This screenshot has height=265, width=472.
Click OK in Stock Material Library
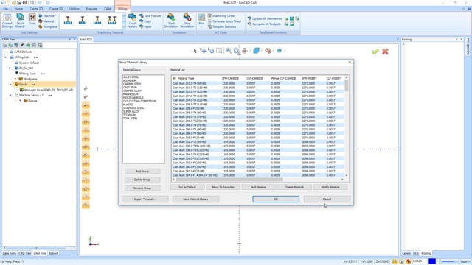pyautogui.click(x=276, y=199)
